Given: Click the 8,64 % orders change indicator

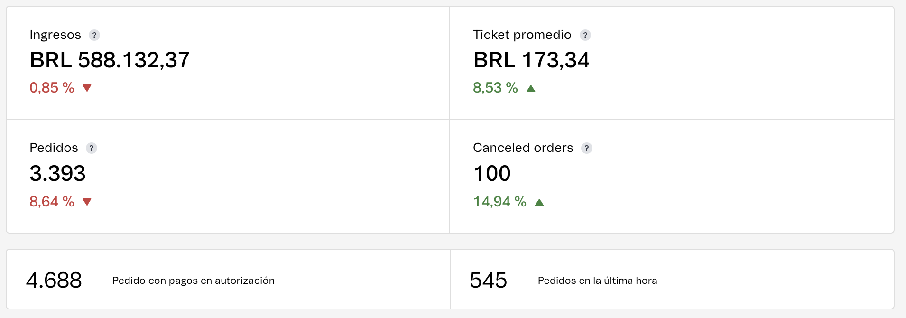Looking at the screenshot, I should tap(52, 202).
